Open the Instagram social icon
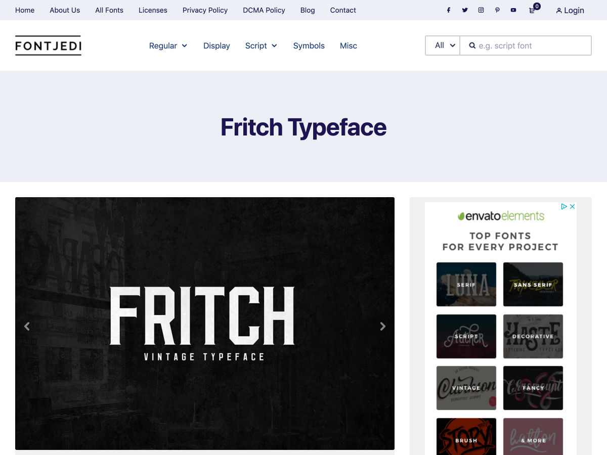 click(481, 10)
